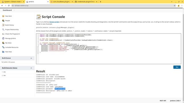The height and width of the screenshot is (103, 184).
Task: Click the Script Console notepad icon
Action: (39, 17)
